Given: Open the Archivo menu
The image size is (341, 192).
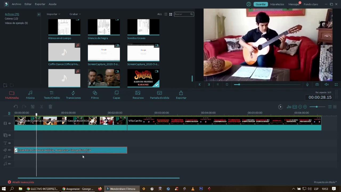Looking at the screenshot, I should pyautogui.click(x=16, y=4).
